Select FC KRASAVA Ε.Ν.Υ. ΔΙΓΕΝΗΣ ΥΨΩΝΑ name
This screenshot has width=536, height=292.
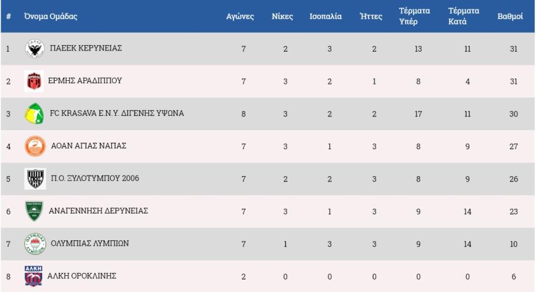pyautogui.click(x=116, y=114)
